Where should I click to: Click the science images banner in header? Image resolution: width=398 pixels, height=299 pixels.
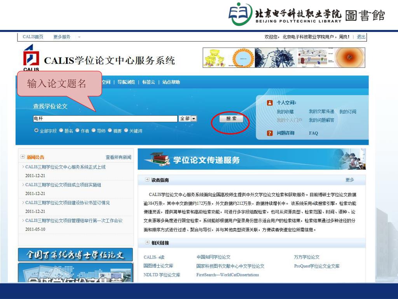[x=284, y=58]
